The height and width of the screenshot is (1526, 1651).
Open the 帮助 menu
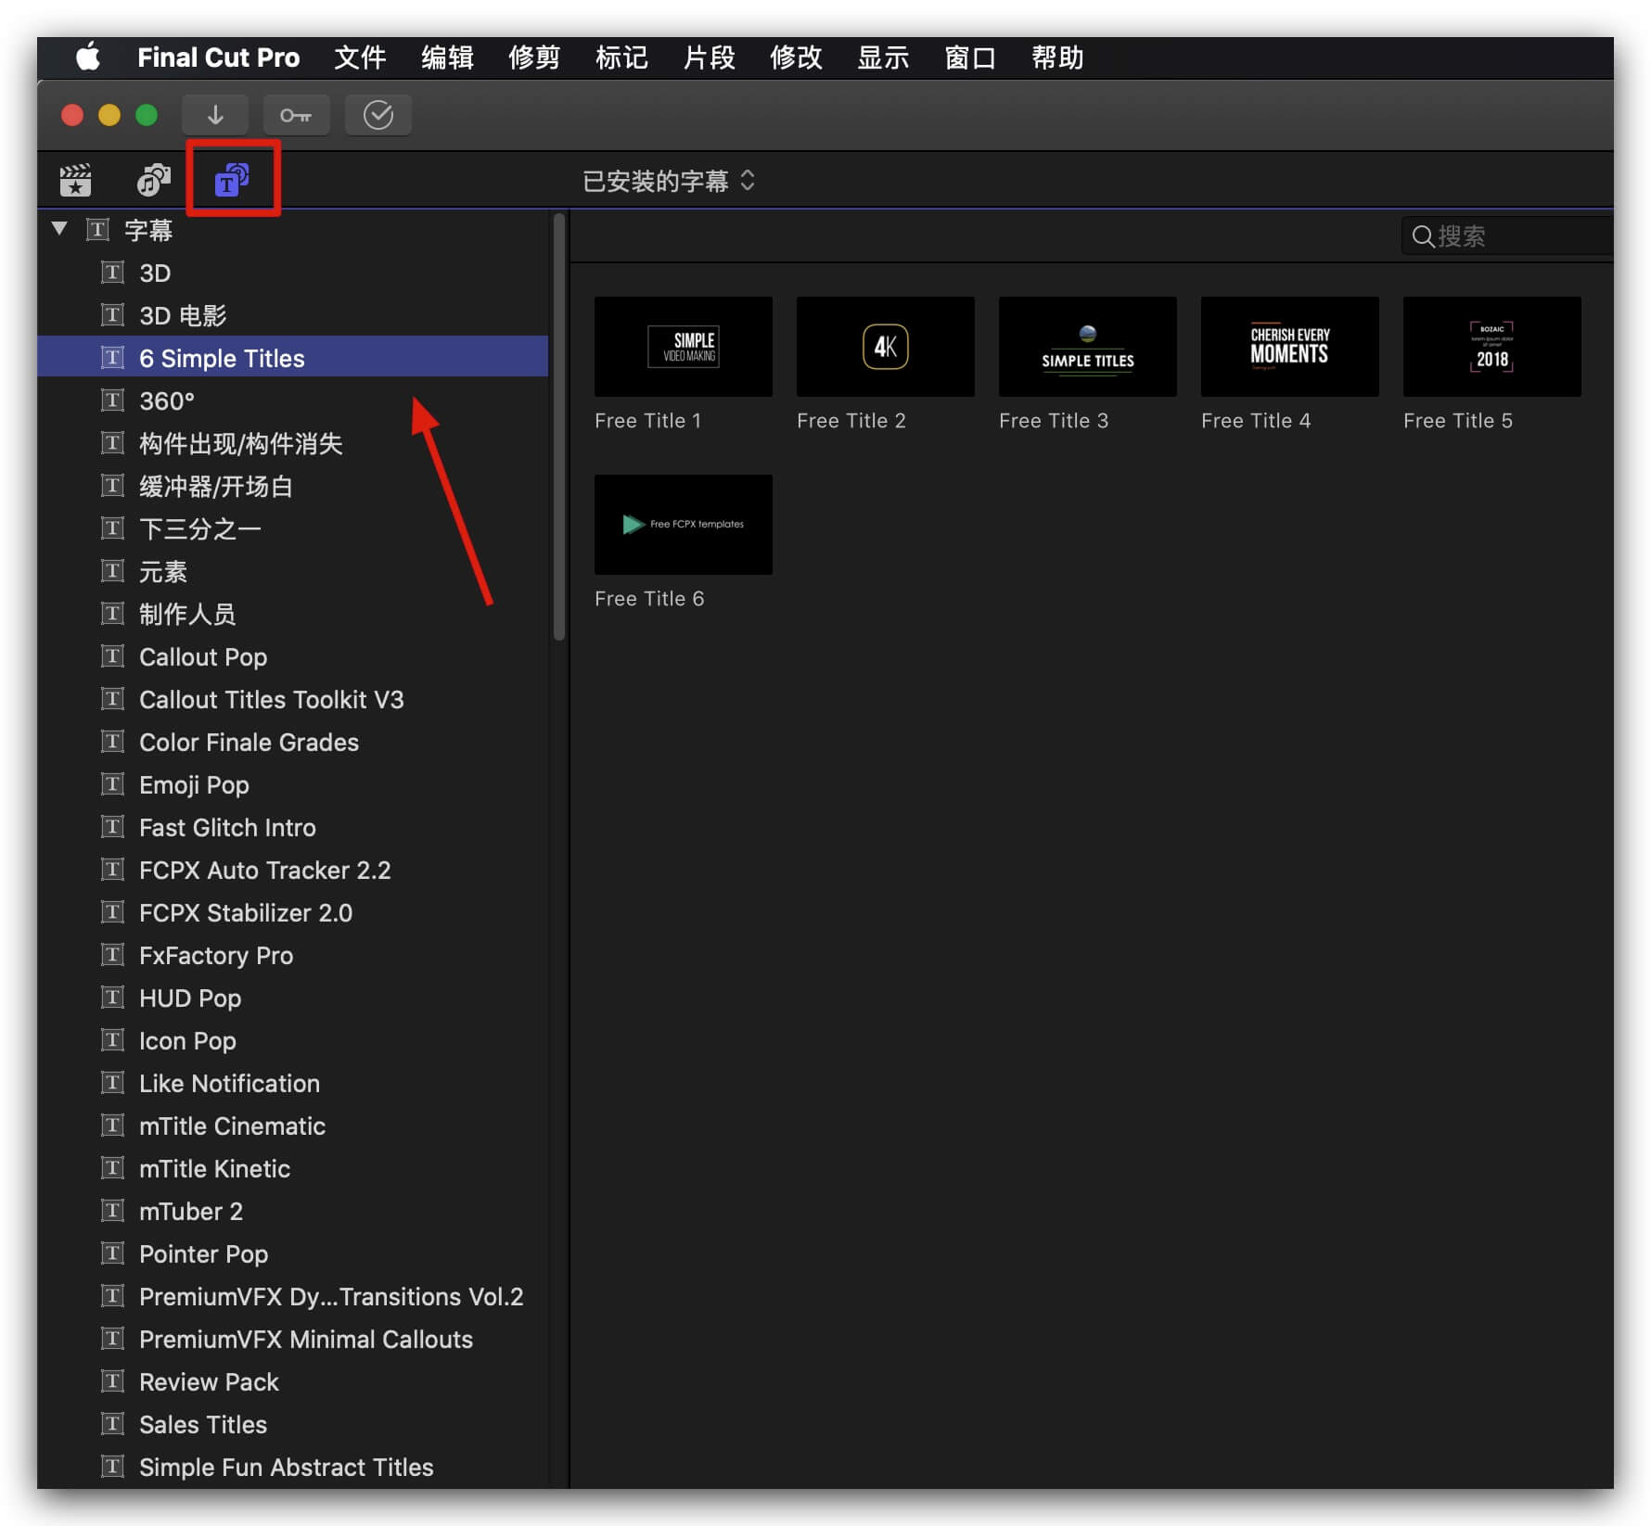(1057, 57)
